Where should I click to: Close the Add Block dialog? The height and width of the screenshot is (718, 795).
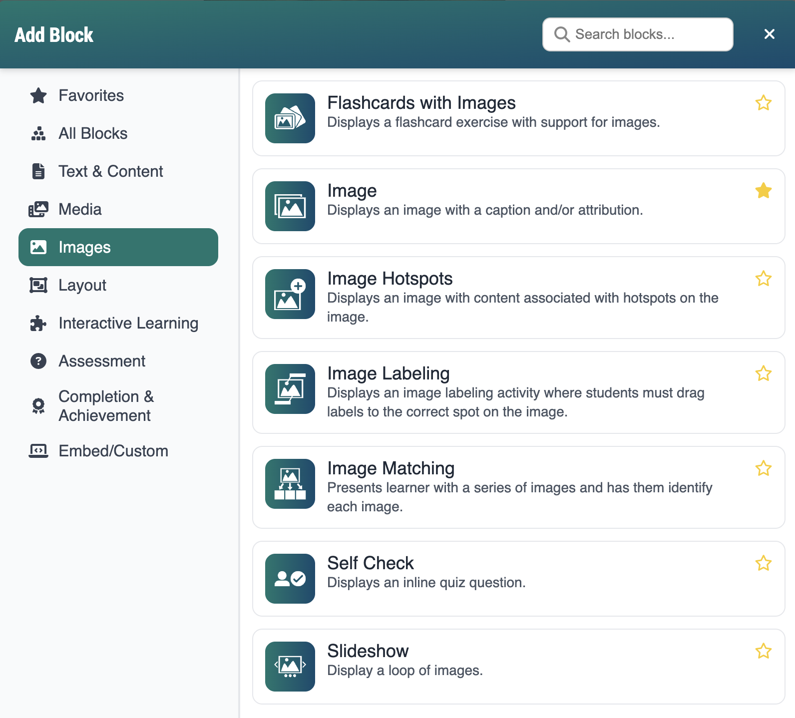click(x=770, y=34)
